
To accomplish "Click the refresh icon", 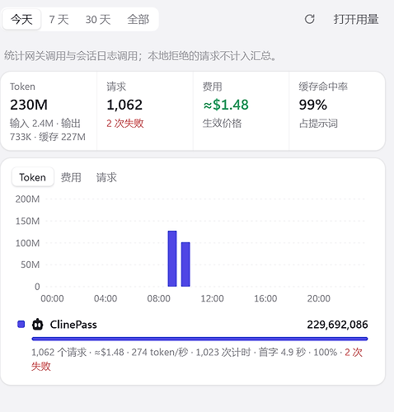I will 310,19.
